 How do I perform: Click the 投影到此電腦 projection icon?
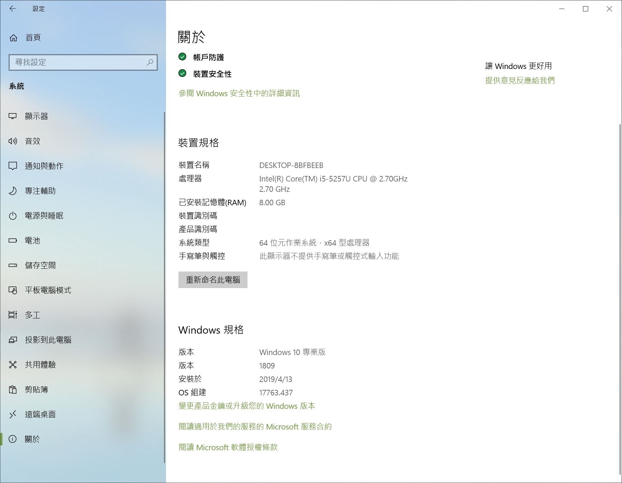click(x=13, y=340)
